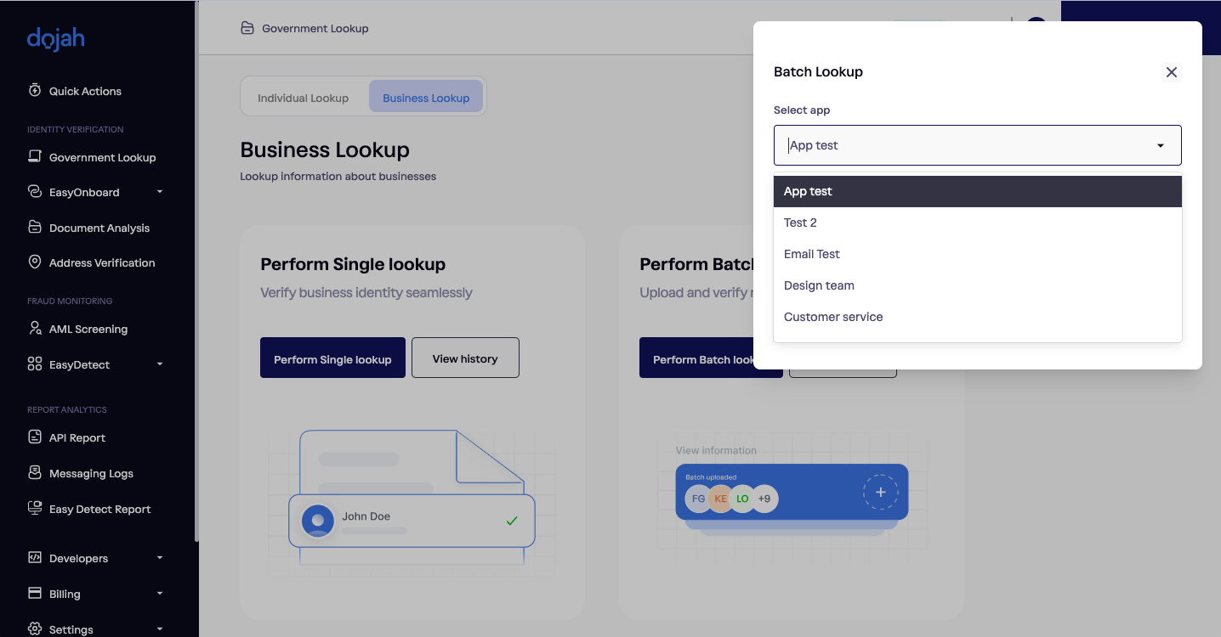Switch to Individual Lookup tab
The height and width of the screenshot is (637, 1221).
pyautogui.click(x=304, y=98)
